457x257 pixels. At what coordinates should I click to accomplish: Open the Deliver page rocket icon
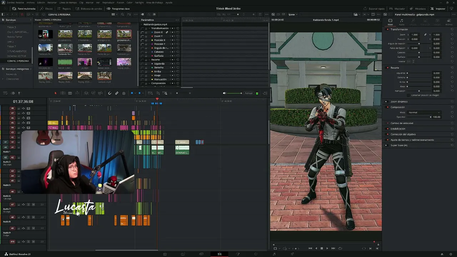click(292, 254)
